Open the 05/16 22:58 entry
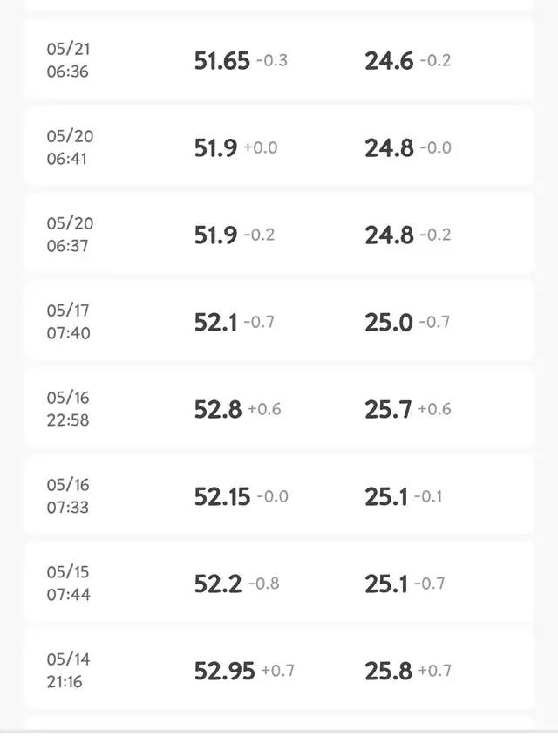558x744 pixels. pos(279,408)
